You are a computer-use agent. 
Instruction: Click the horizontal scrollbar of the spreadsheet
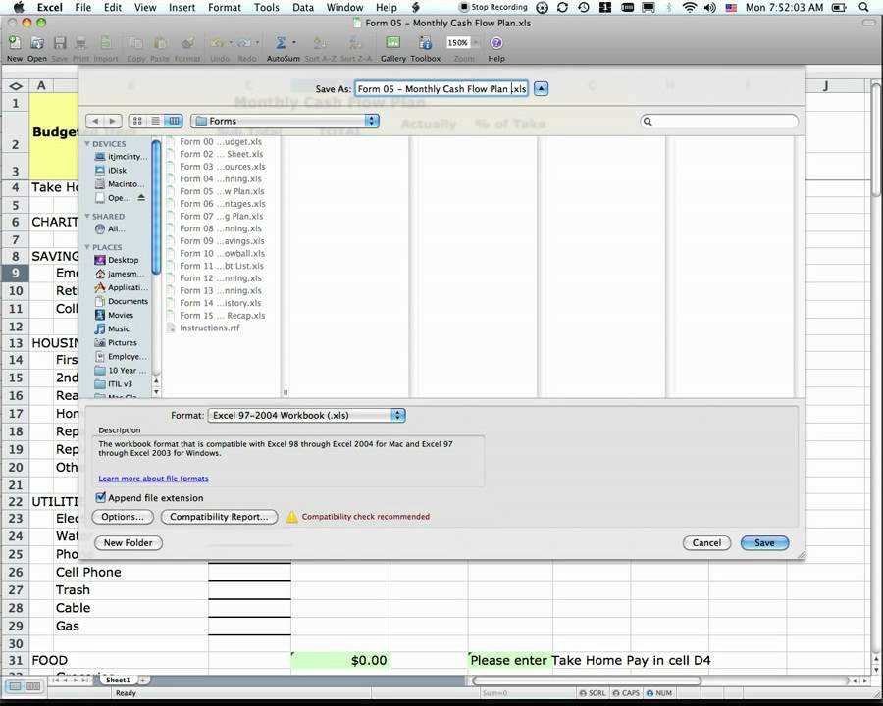(588, 681)
